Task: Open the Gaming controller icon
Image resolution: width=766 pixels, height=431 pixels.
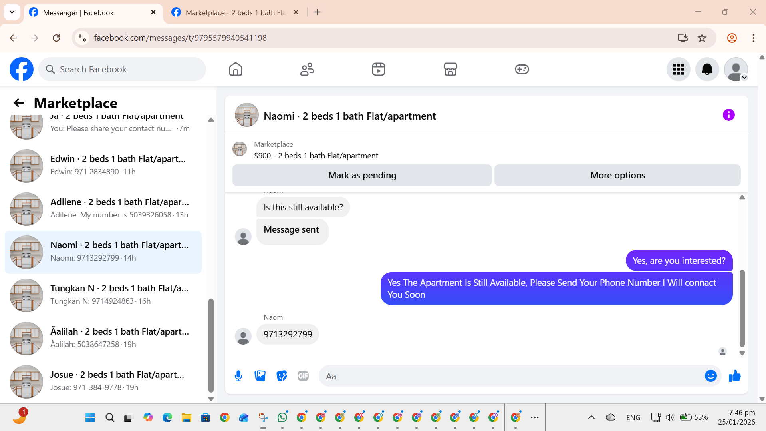Action: 522,69
